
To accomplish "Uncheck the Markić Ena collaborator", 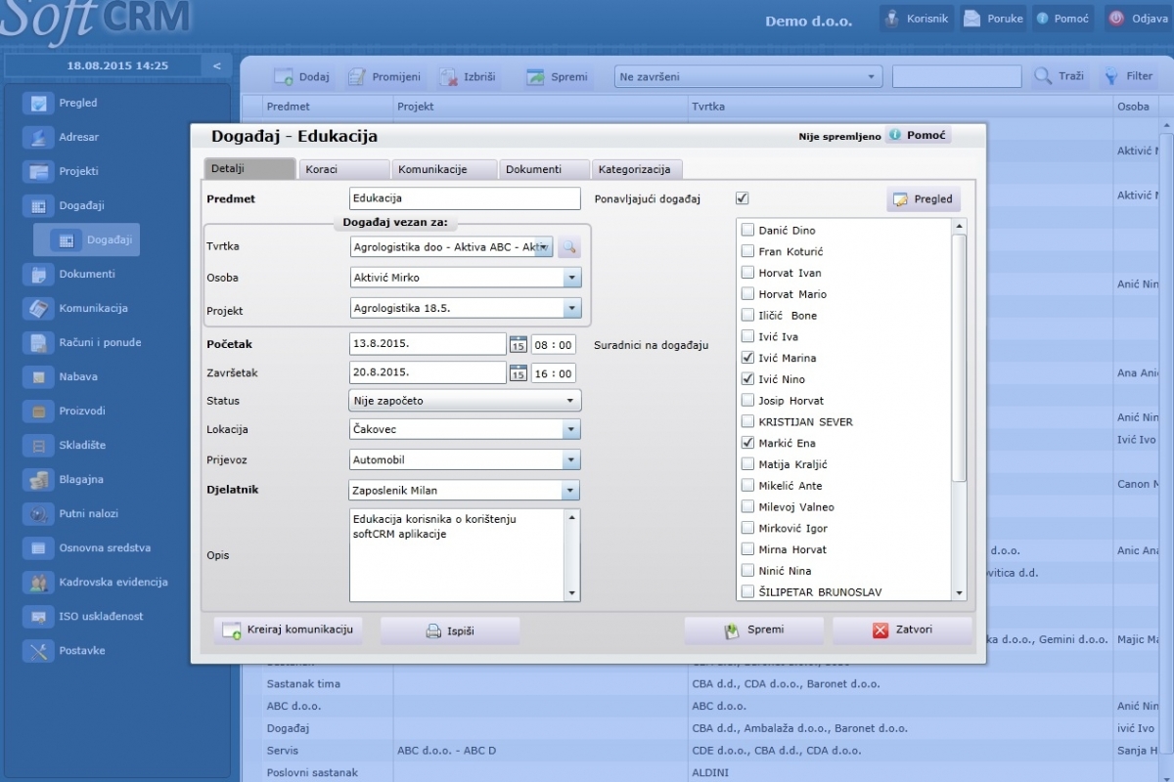I will click(748, 444).
